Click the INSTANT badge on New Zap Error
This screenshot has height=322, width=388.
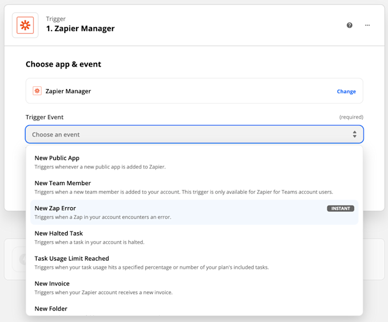(x=340, y=208)
